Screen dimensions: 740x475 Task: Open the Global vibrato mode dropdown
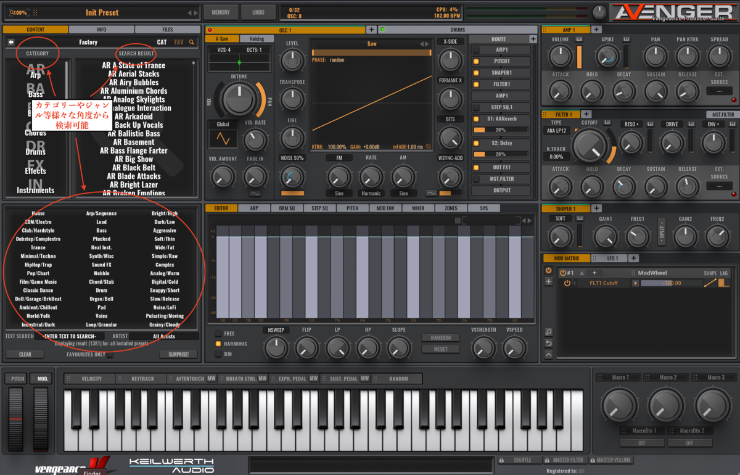point(223,124)
